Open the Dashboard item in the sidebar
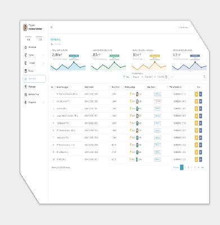Image resolution: width=220 pixels, height=225 pixels. pos(34,47)
